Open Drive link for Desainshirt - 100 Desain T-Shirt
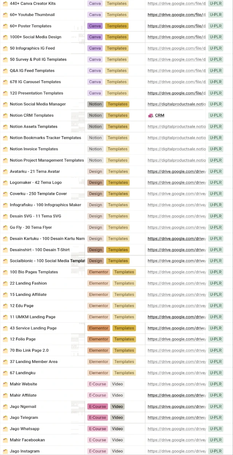Image resolution: width=233 pixels, height=455 pixels. [177, 250]
